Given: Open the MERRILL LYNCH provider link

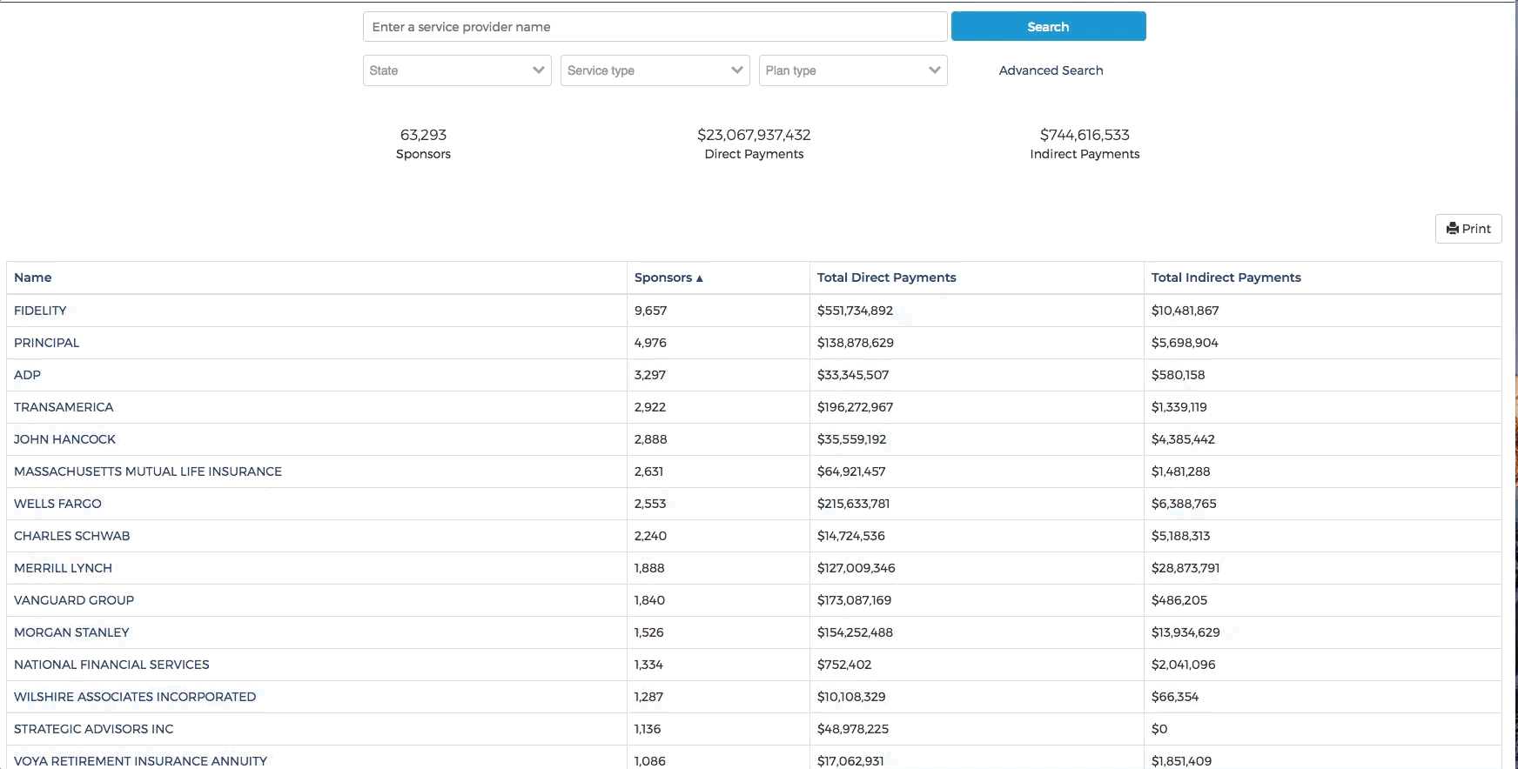Looking at the screenshot, I should [63, 568].
